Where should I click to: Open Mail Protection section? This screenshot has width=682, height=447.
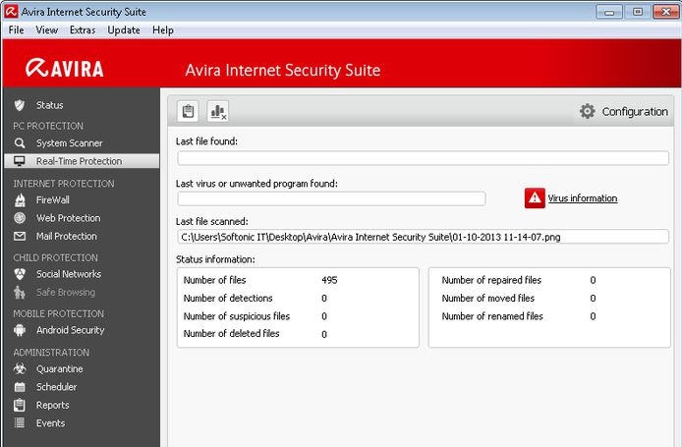[67, 236]
